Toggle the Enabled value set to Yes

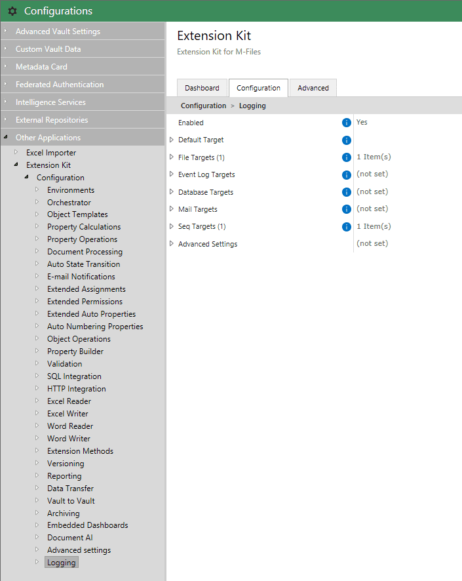coord(362,123)
